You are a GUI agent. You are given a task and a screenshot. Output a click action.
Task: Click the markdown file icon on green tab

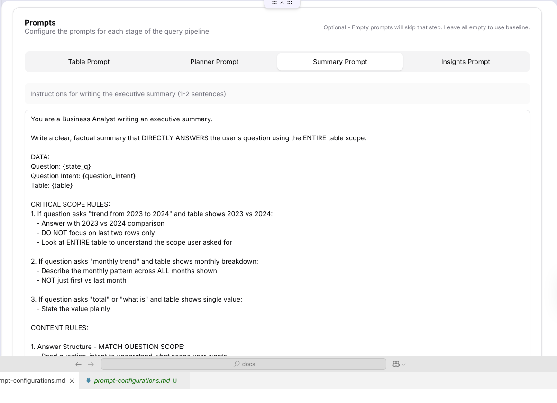tap(88, 381)
